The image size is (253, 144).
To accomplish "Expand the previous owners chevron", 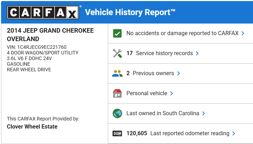I will tap(179, 73).
